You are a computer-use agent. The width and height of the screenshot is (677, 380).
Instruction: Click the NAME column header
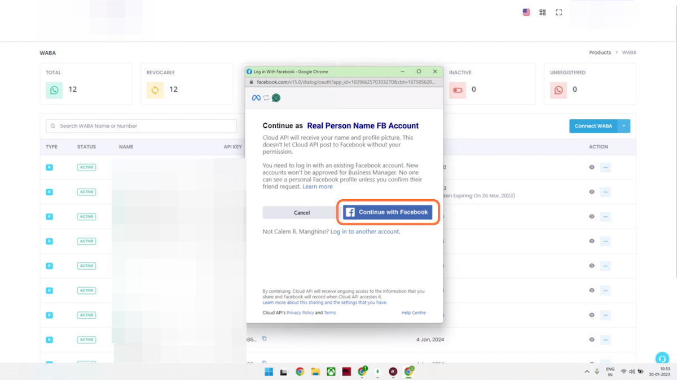pyautogui.click(x=126, y=147)
